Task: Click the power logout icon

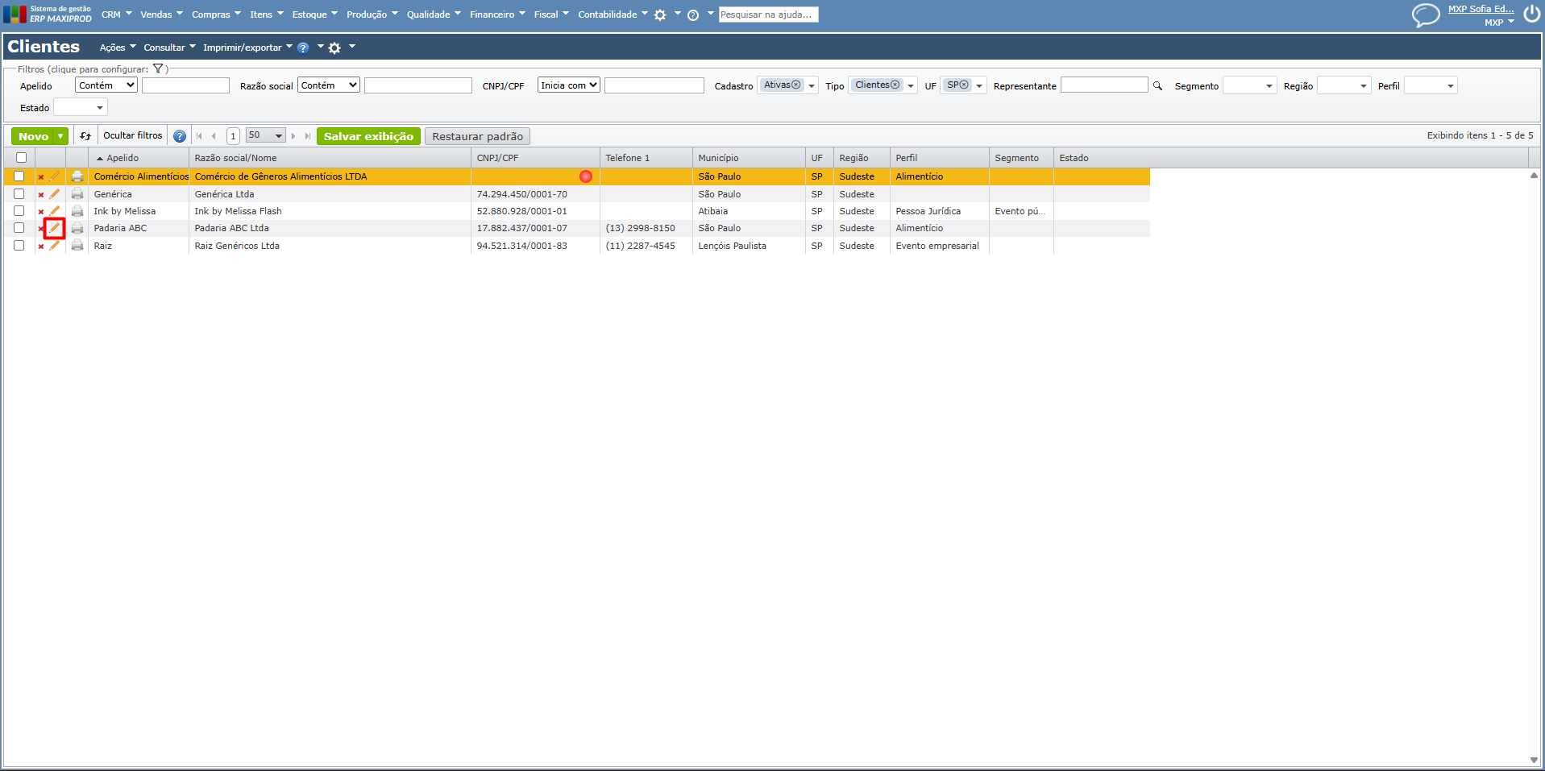Action: [x=1532, y=14]
